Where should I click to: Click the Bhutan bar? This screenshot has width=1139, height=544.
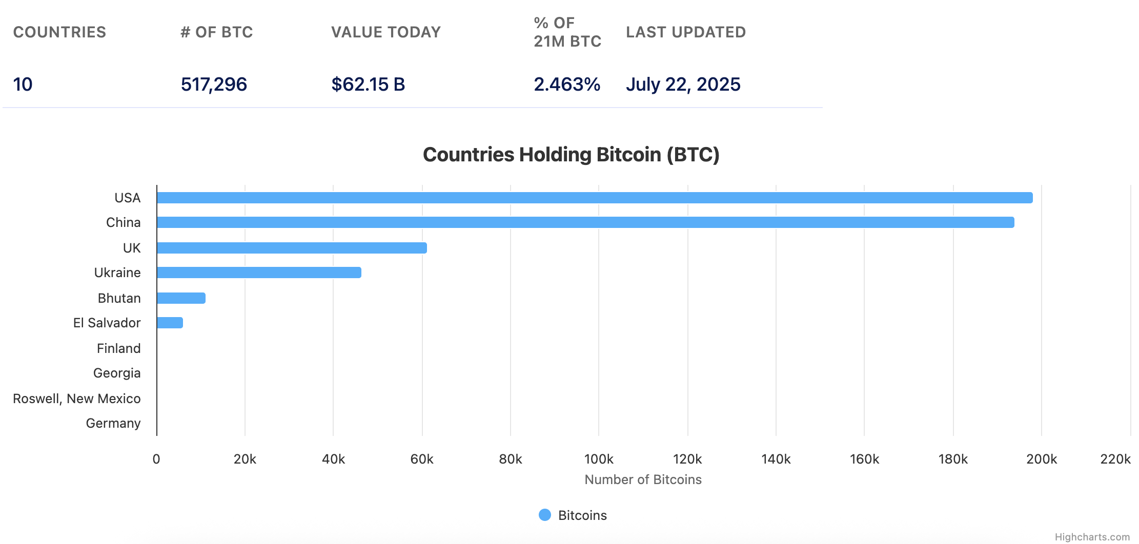(181, 298)
